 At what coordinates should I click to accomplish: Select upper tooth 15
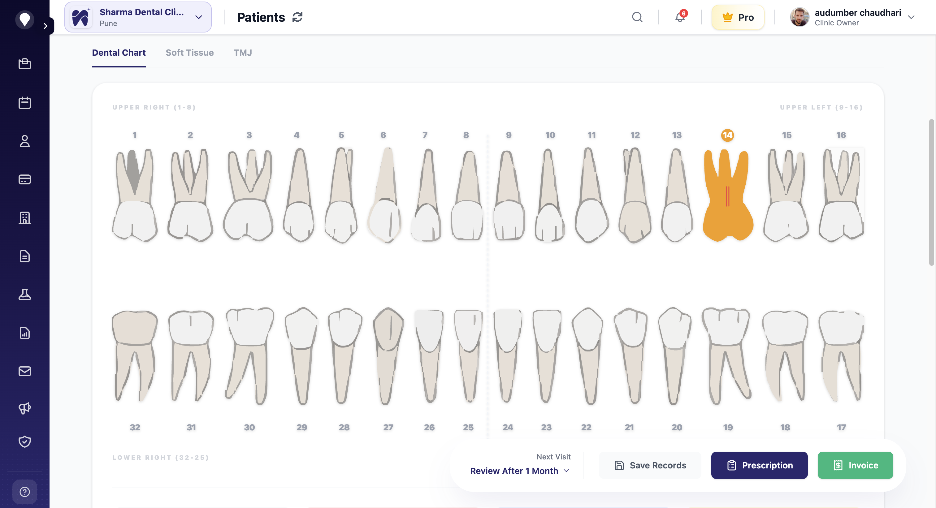click(x=786, y=195)
